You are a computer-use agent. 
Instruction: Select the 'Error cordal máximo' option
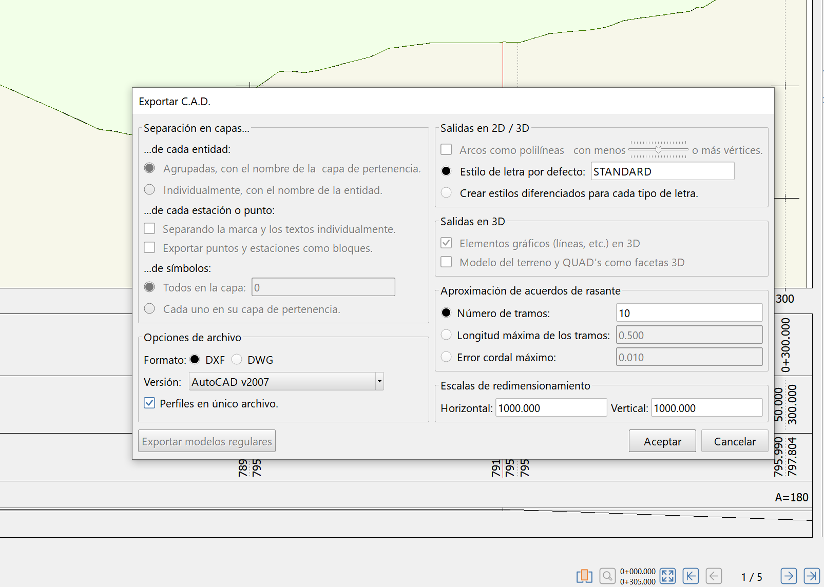coord(446,356)
